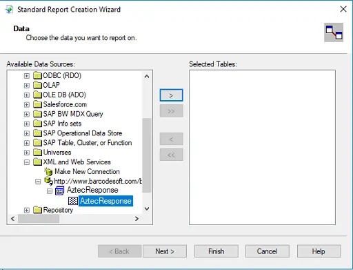
Task: Click the AztecResponse table icon
Action: (x=73, y=201)
